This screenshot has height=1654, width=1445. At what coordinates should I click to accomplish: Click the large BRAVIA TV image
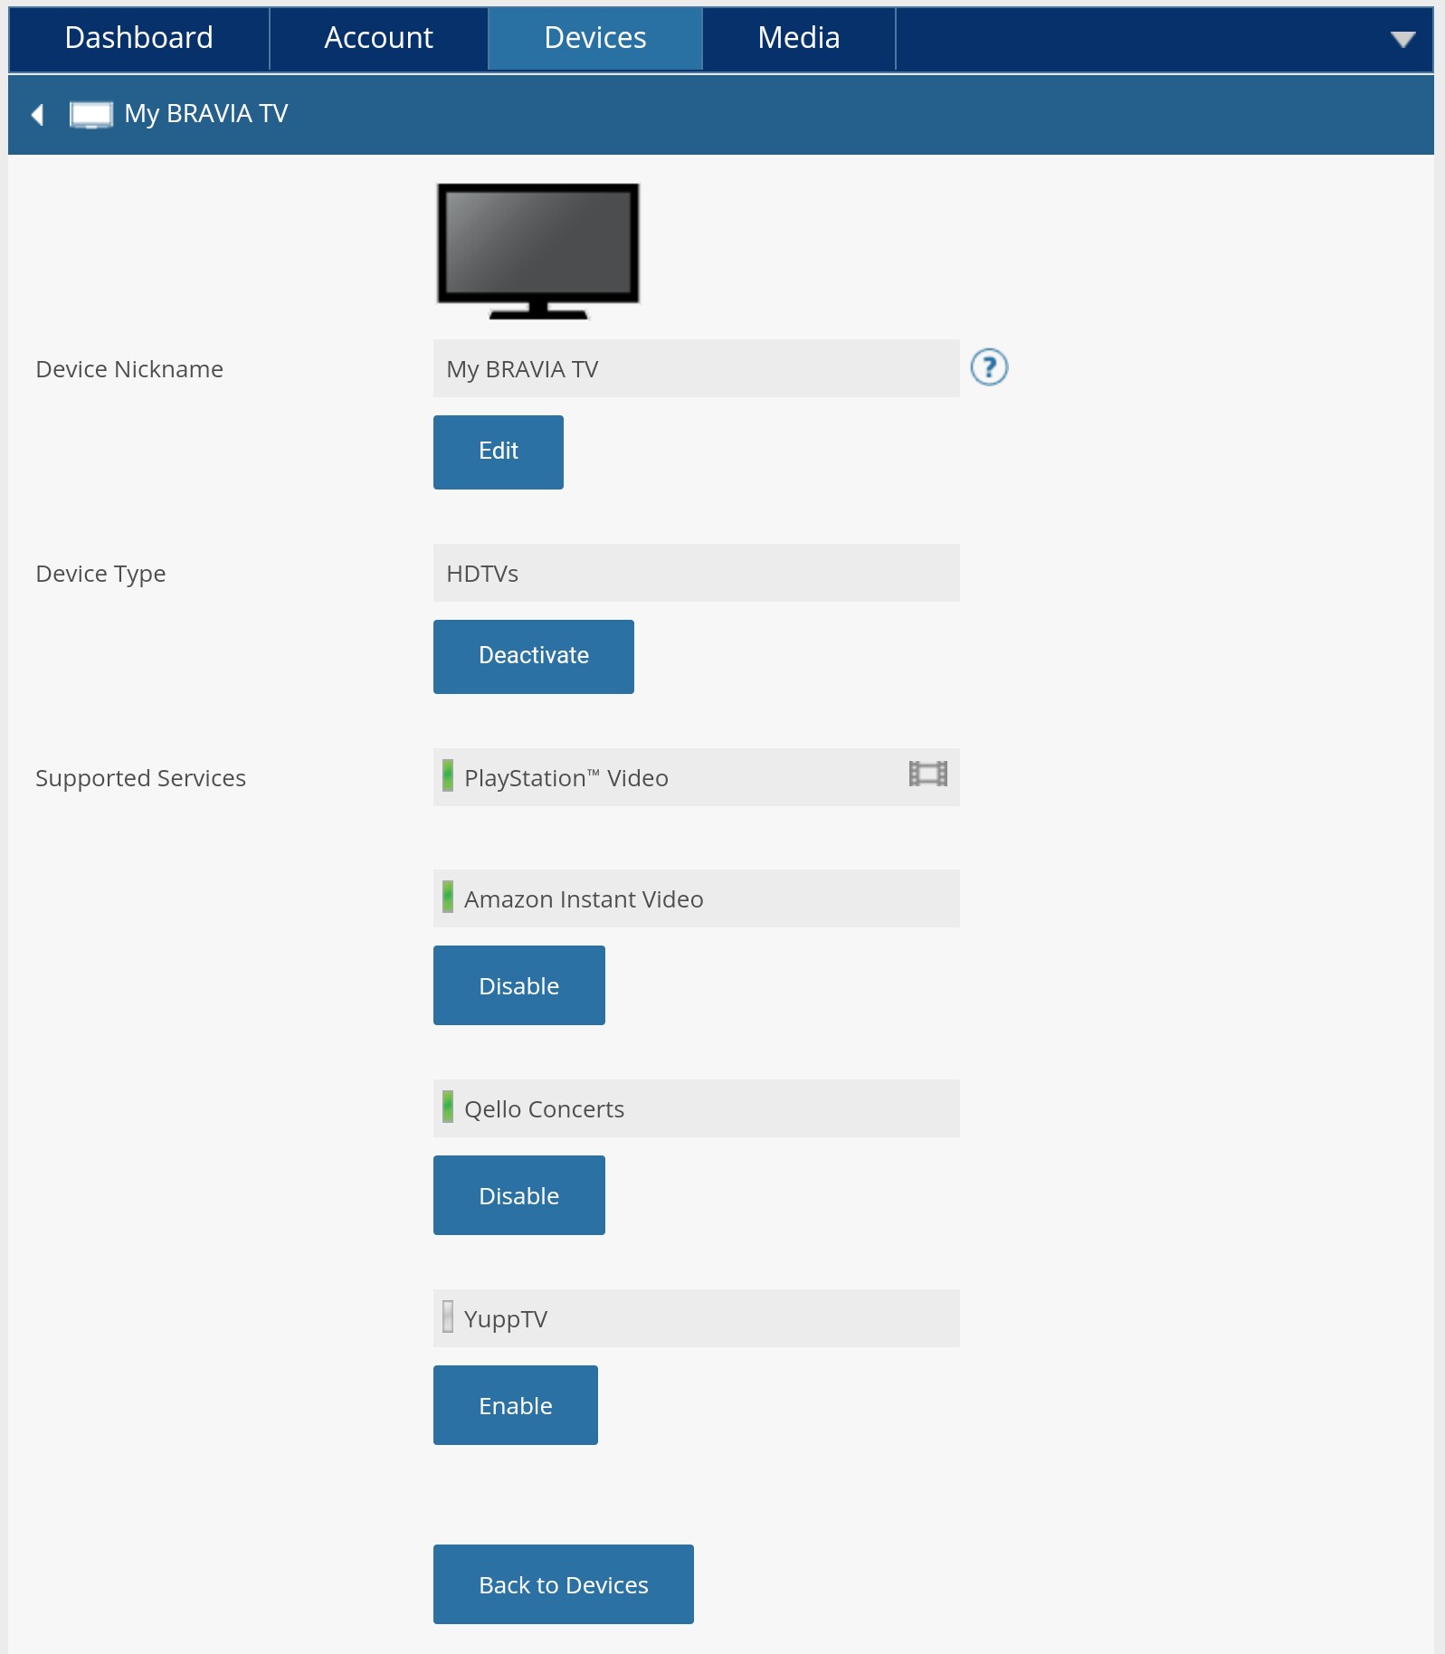[x=537, y=251]
